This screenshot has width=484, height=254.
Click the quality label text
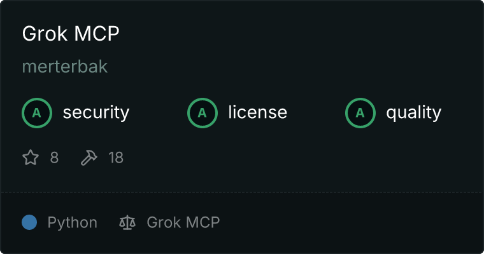click(x=414, y=112)
